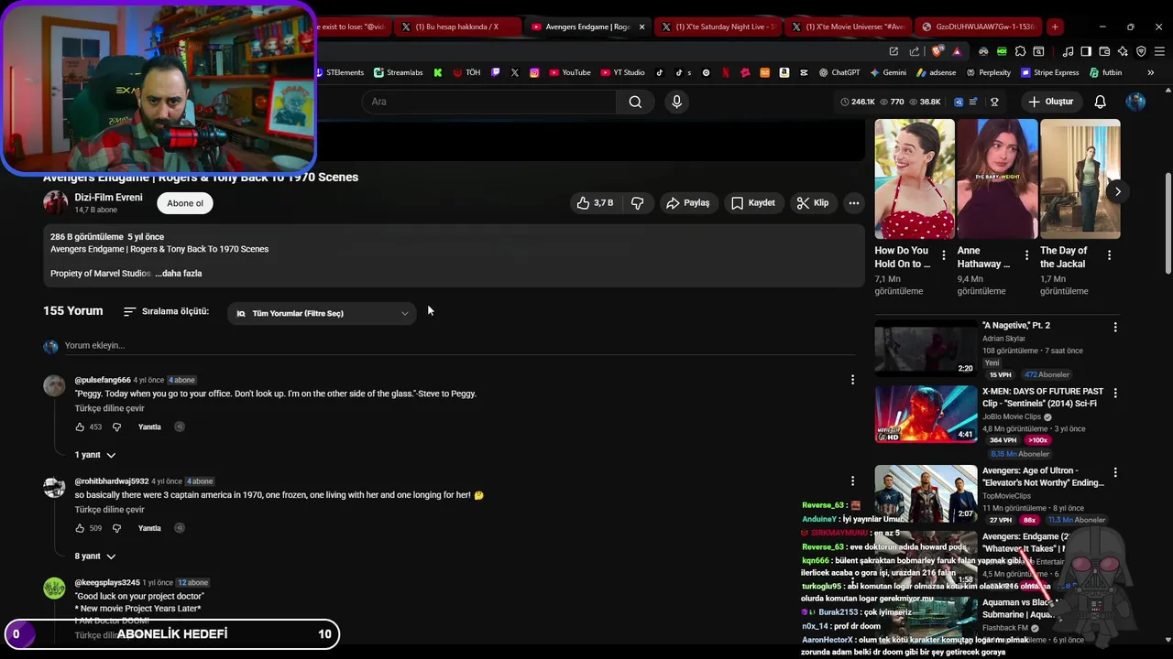Open more video actions three-dot menu

pyautogui.click(x=854, y=203)
